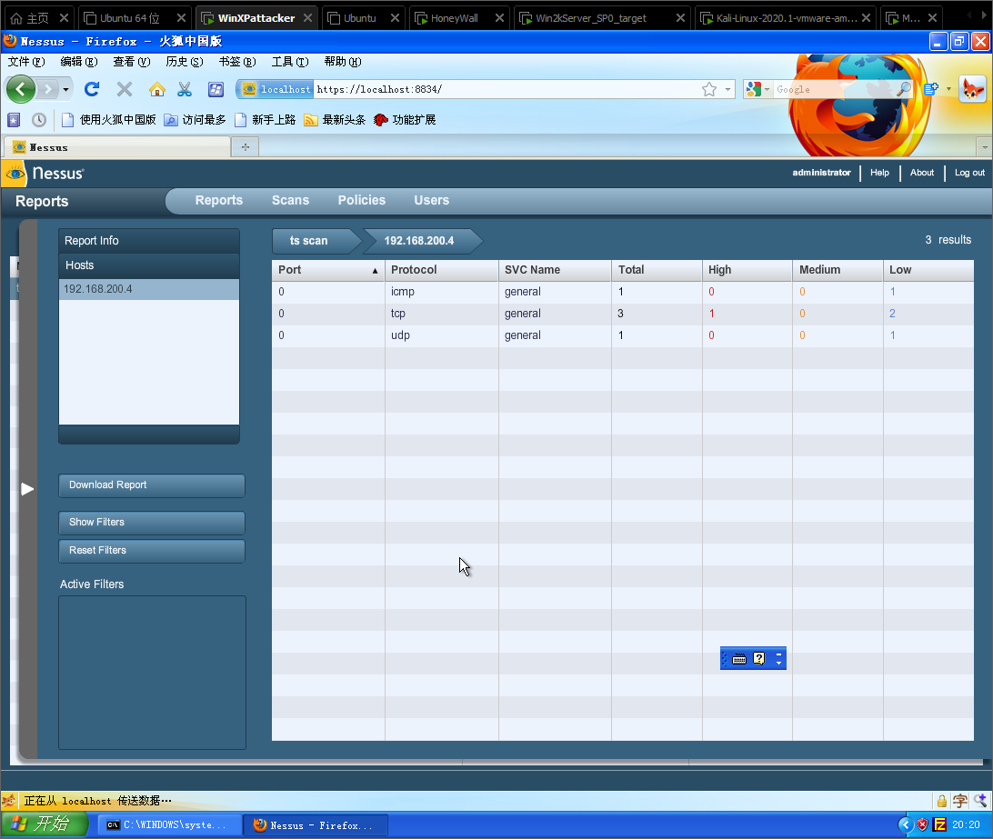
Task: Go to home page icon
Action: 157,89
